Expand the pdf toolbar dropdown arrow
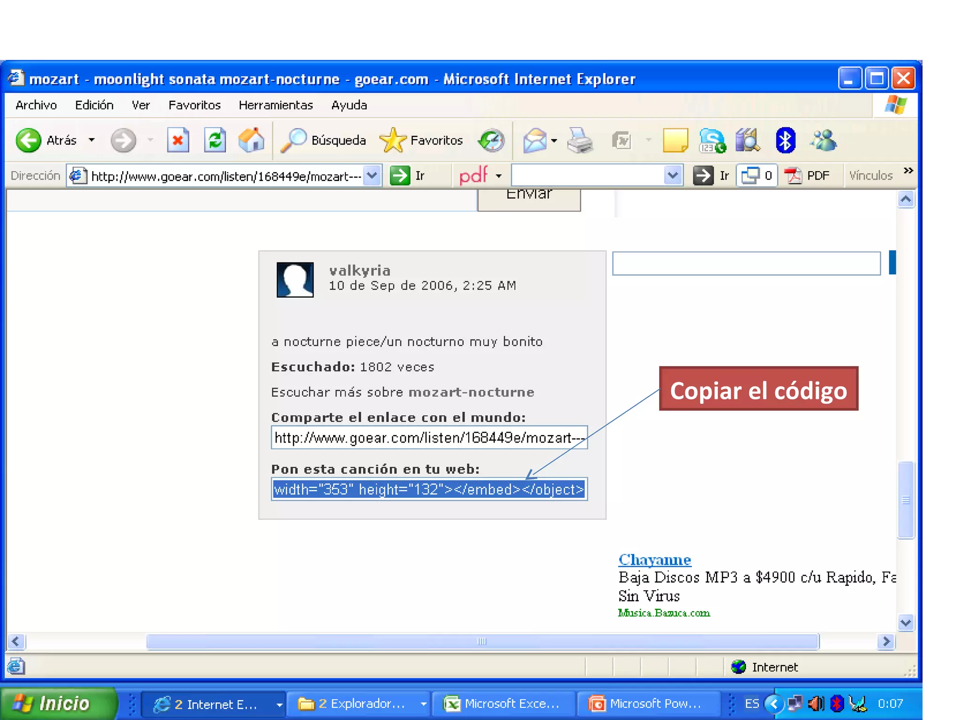Image resolution: width=960 pixels, height=720 pixels. pyautogui.click(x=499, y=176)
